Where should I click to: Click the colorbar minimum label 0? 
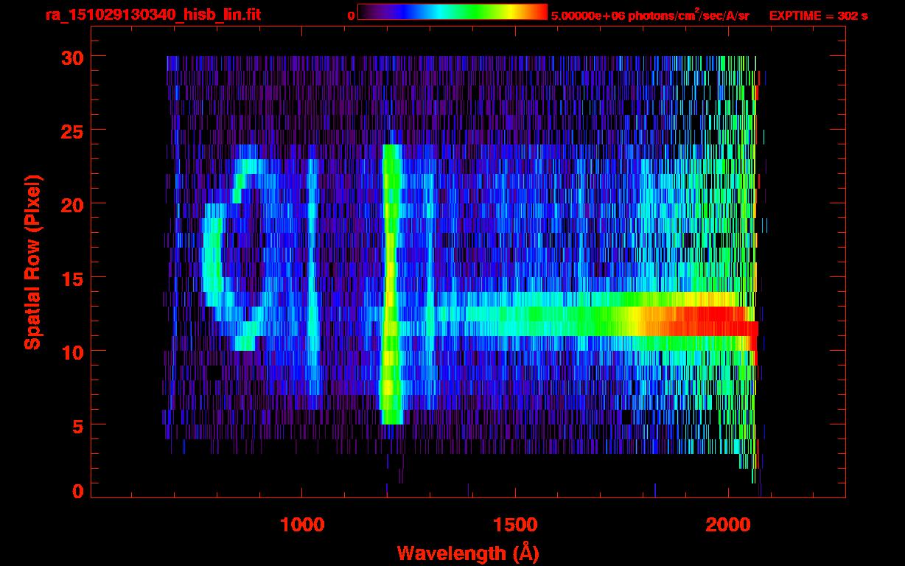click(351, 15)
